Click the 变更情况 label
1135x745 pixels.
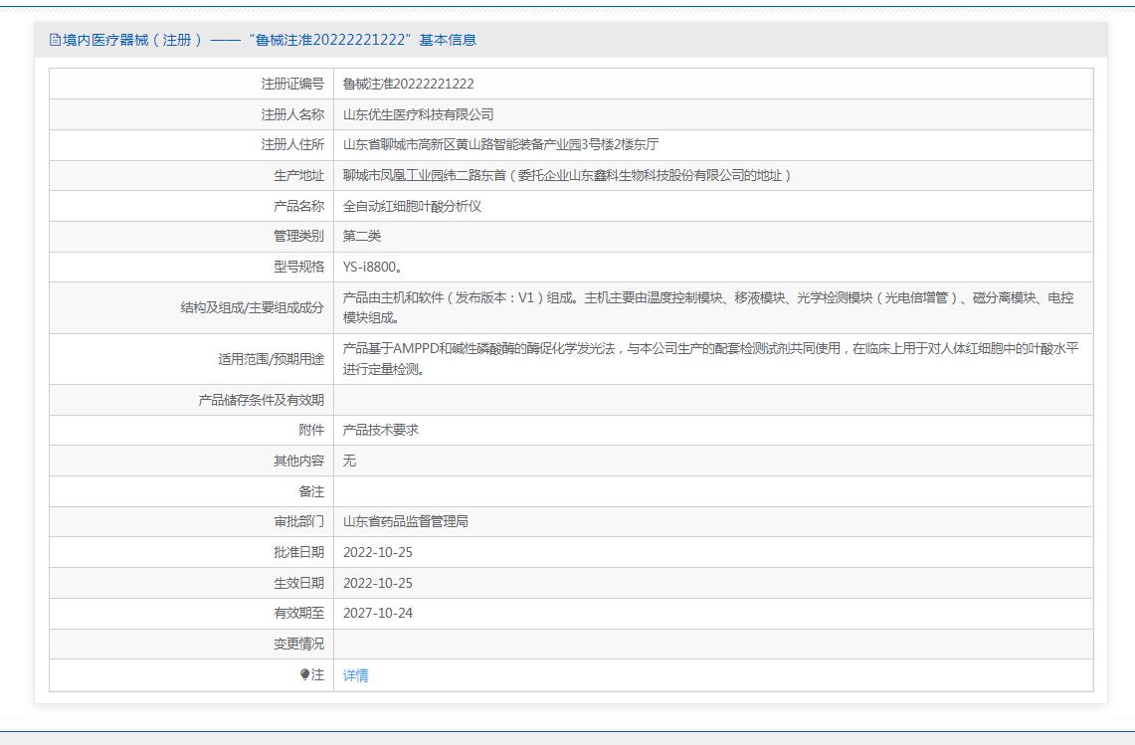click(x=299, y=644)
